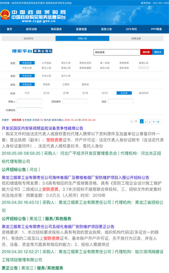
Task: Open GPA专栏 navigation item
Action: coord(131,29)
